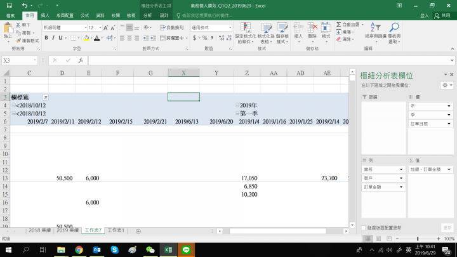This screenshot has width=457, height=257.
Task: Save the workbook with the disk icon
Action: pyautogui.click(x=9, y=6)
